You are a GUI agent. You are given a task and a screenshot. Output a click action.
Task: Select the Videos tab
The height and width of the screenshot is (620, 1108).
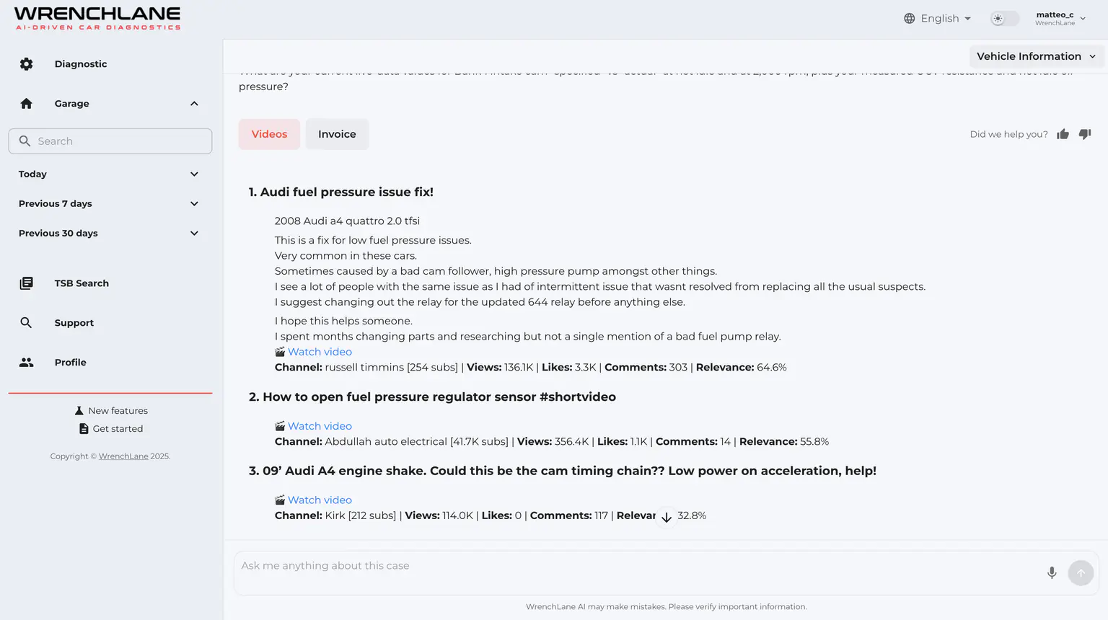click(269, 134)
